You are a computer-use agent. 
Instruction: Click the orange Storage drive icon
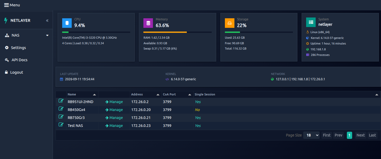[230, 23]
